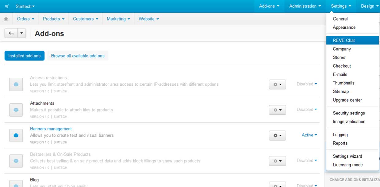Image resolution: width=380 pixels, height=187 pixels.
Task: Go to the home dashboard icon
Action: pyautogui.click(x=6, y=19)
